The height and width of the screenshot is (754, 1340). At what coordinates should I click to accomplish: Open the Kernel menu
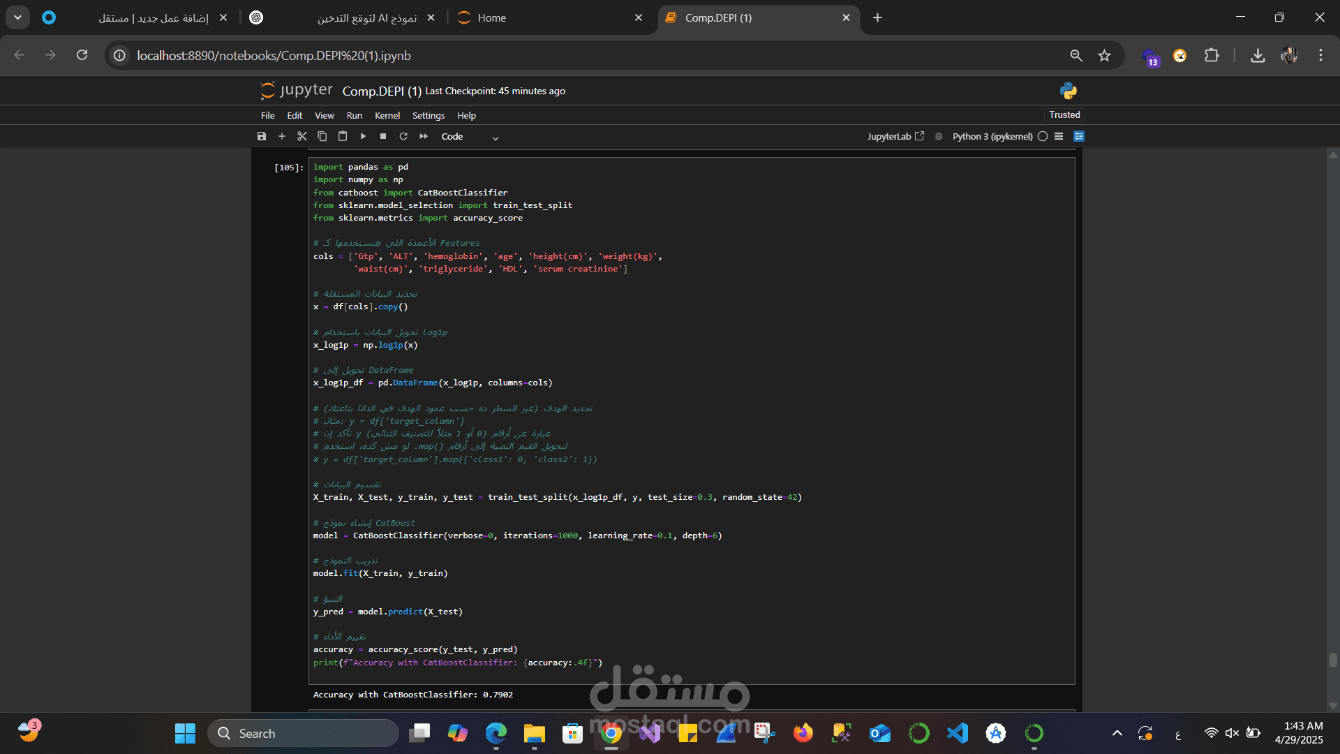[x=387, y=115]
